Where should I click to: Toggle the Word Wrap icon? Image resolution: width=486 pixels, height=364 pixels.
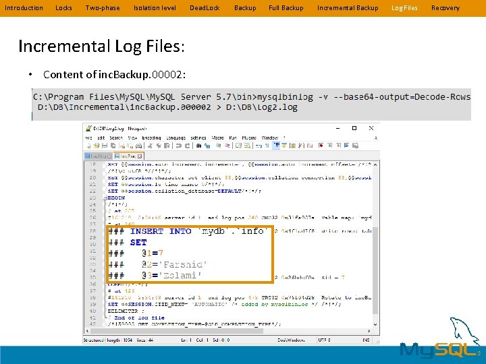259,146
